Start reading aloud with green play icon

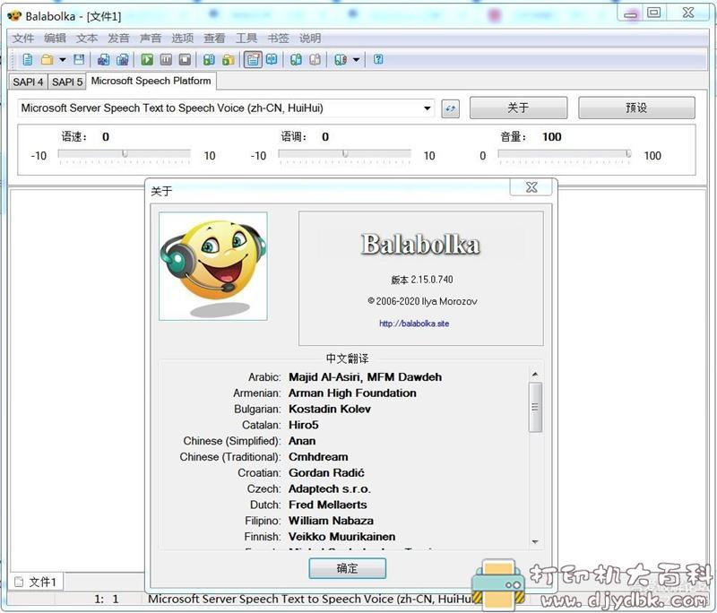pos(147,59)
